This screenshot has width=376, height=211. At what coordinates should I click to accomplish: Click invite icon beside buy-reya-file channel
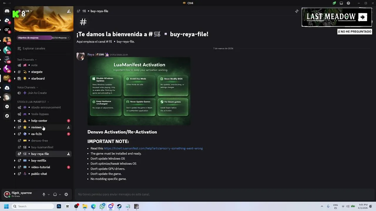pos(68,154)
